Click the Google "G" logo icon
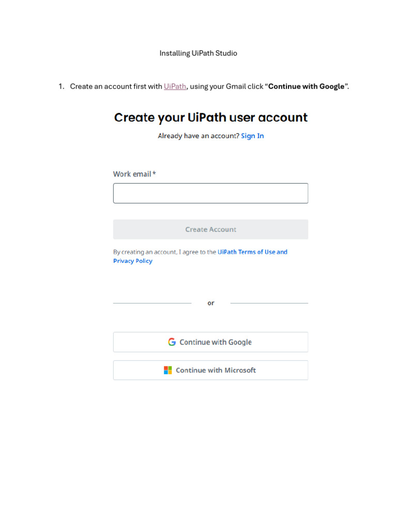397x530 pixels. [x=172, y=342]
